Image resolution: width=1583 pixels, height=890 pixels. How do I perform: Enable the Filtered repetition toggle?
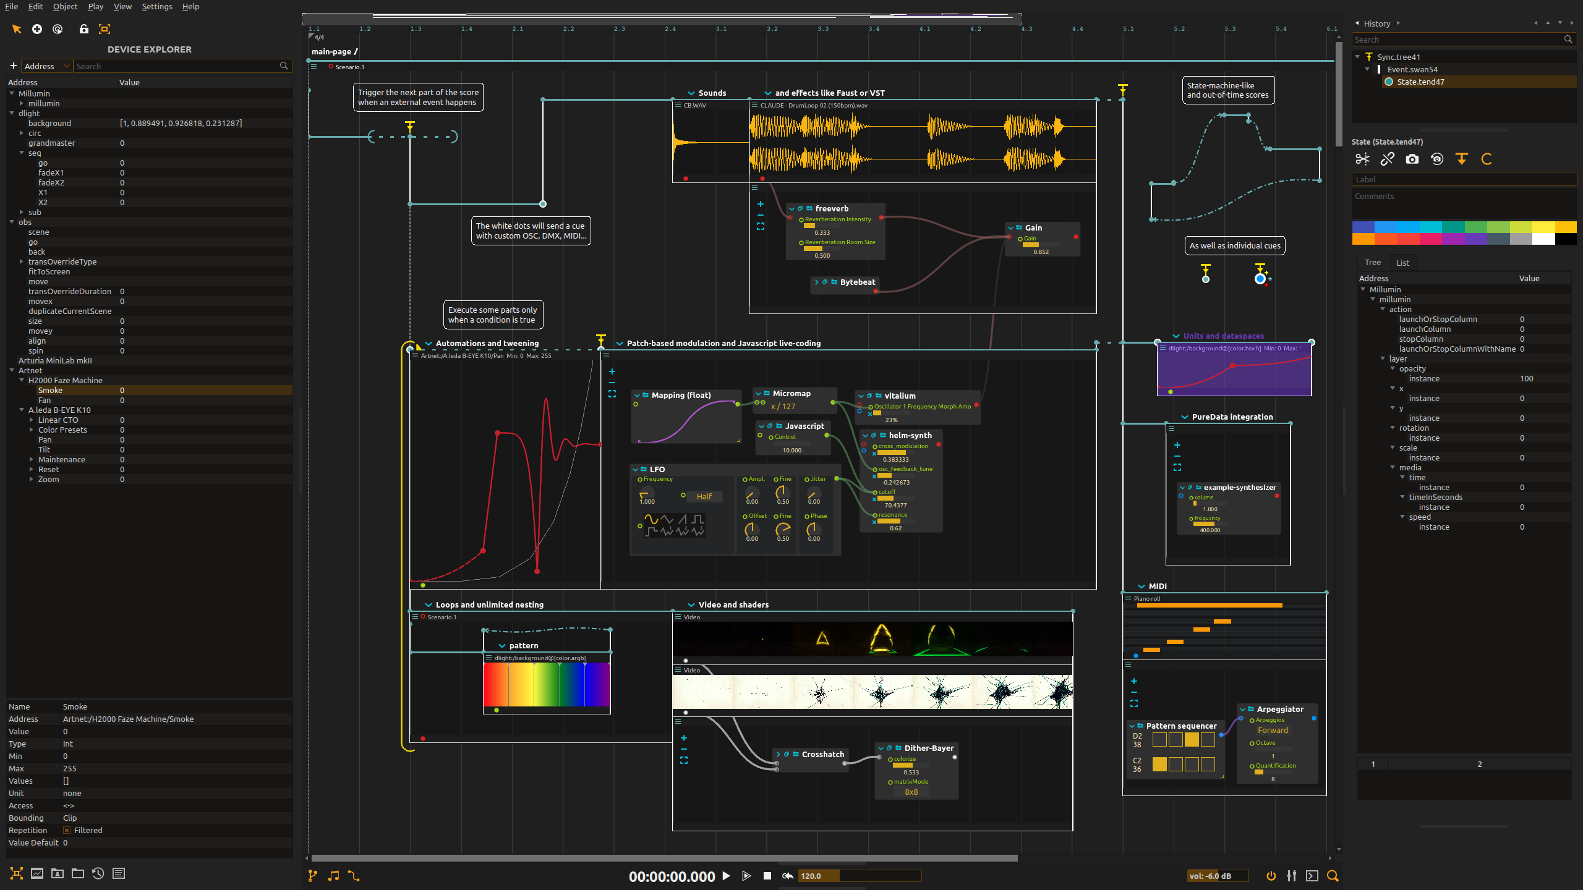pos(66,829)
